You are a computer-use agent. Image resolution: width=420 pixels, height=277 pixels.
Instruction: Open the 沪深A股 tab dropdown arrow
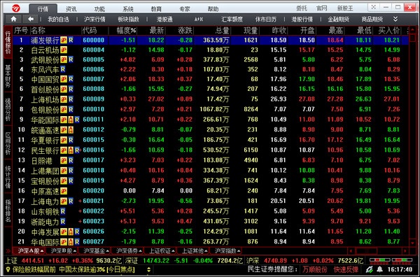click(42, 251)
